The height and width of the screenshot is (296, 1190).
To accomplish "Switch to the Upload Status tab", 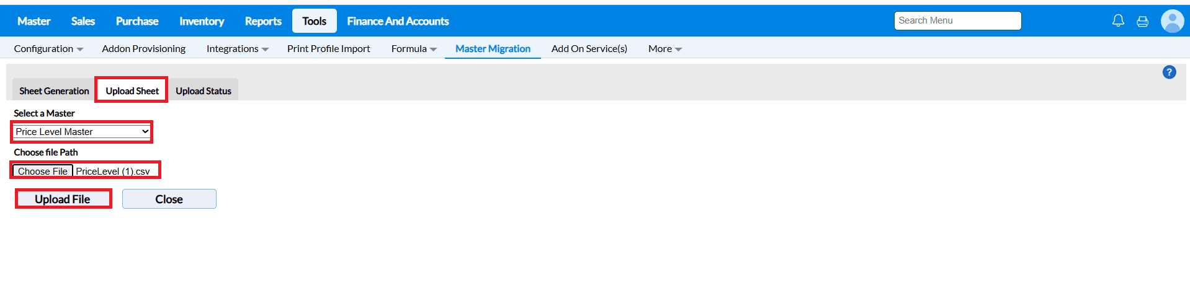I will point(203,91).
